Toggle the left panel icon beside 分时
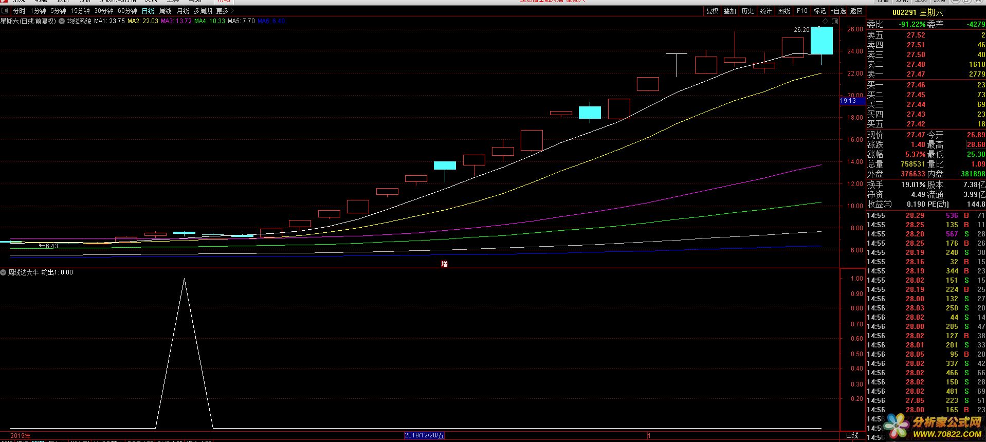This screenshot has width=986, height=442. [5, 11]
